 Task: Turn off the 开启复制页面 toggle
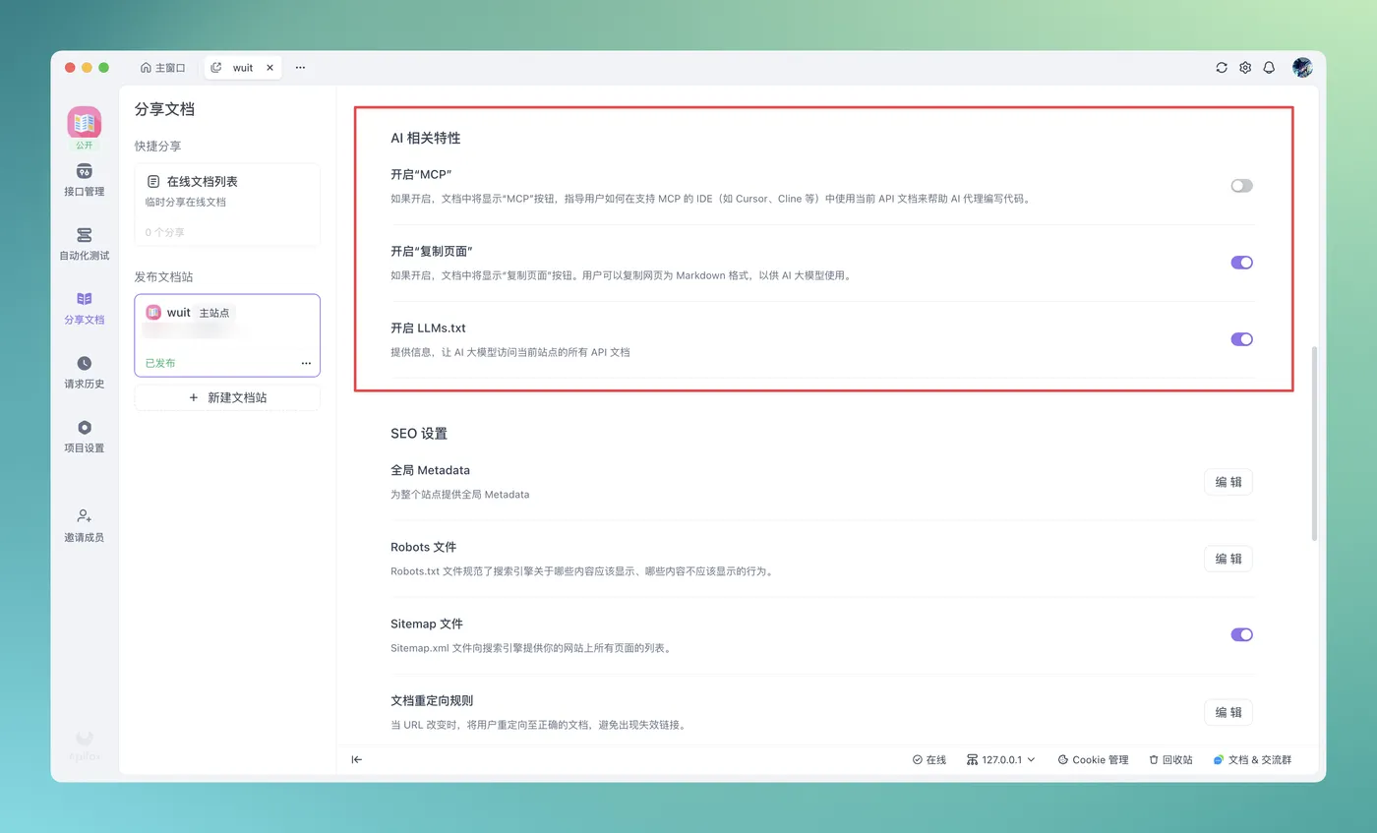1242,263
